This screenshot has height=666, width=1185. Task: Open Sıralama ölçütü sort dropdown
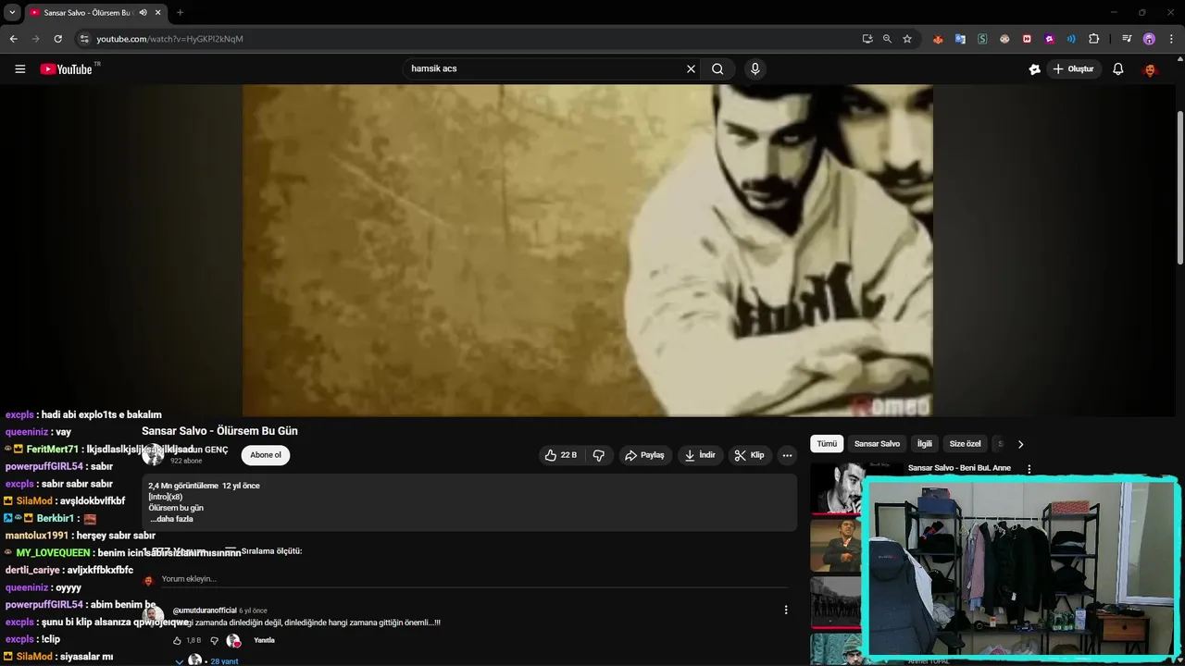click(x=264, y=551)
